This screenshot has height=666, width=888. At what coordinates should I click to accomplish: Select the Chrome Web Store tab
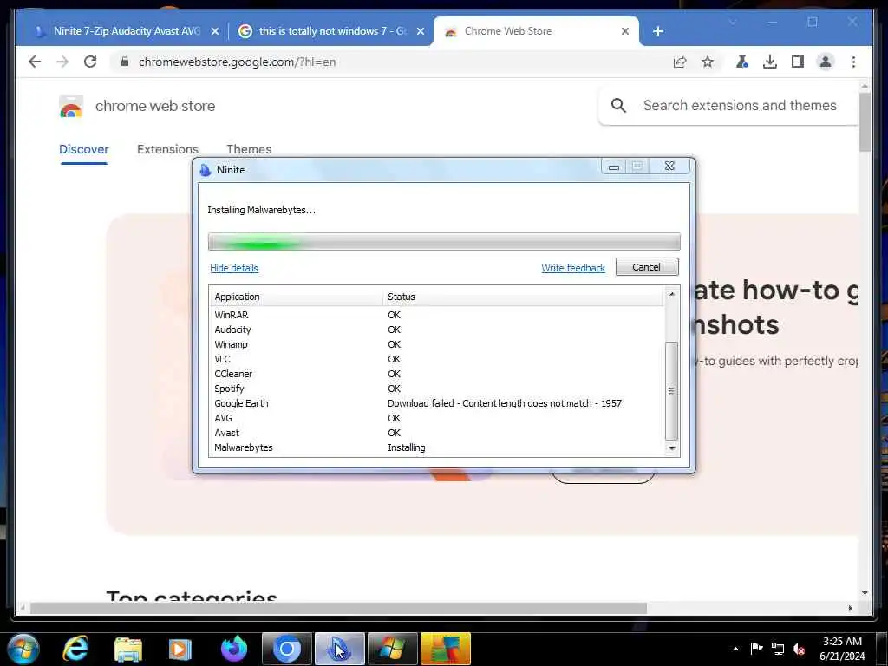(535, 32)
